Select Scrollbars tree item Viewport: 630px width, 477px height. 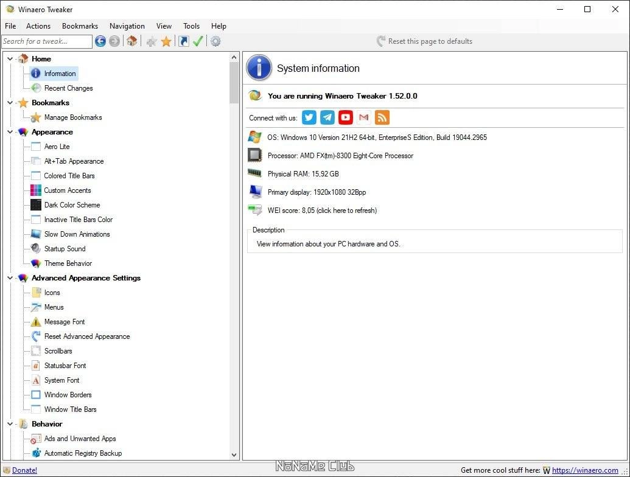coord(58,351)
